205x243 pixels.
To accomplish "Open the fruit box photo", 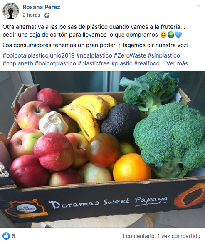I will click(x=102, y=149).
